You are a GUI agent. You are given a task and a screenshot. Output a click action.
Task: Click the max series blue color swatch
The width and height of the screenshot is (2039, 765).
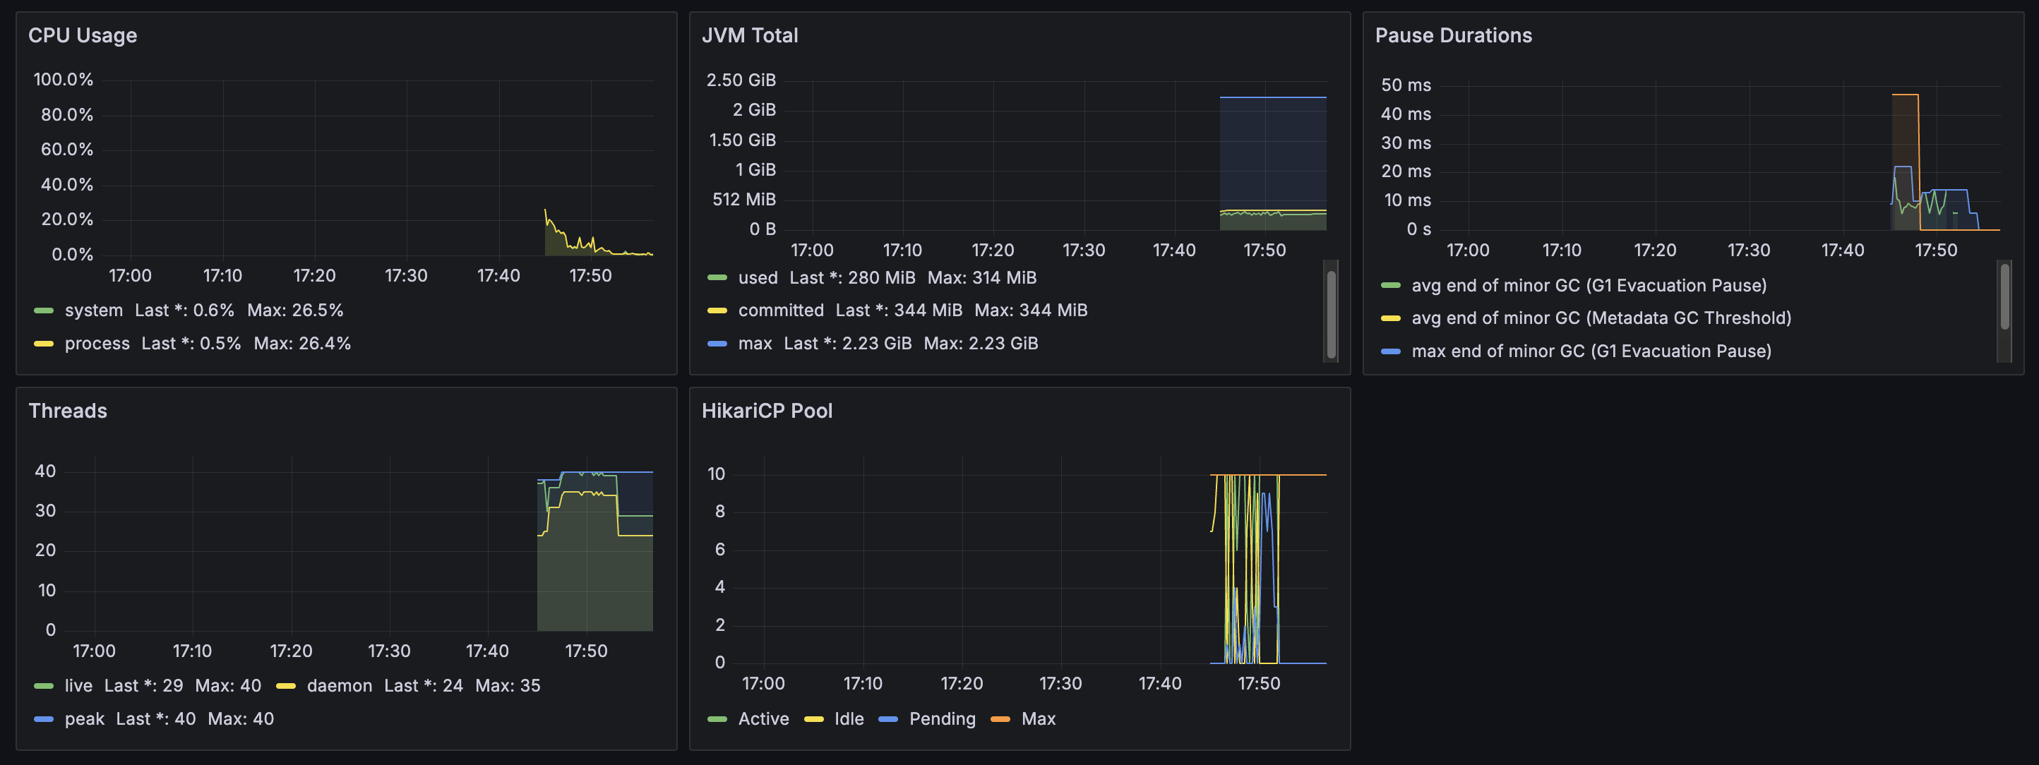pos(717,344)
